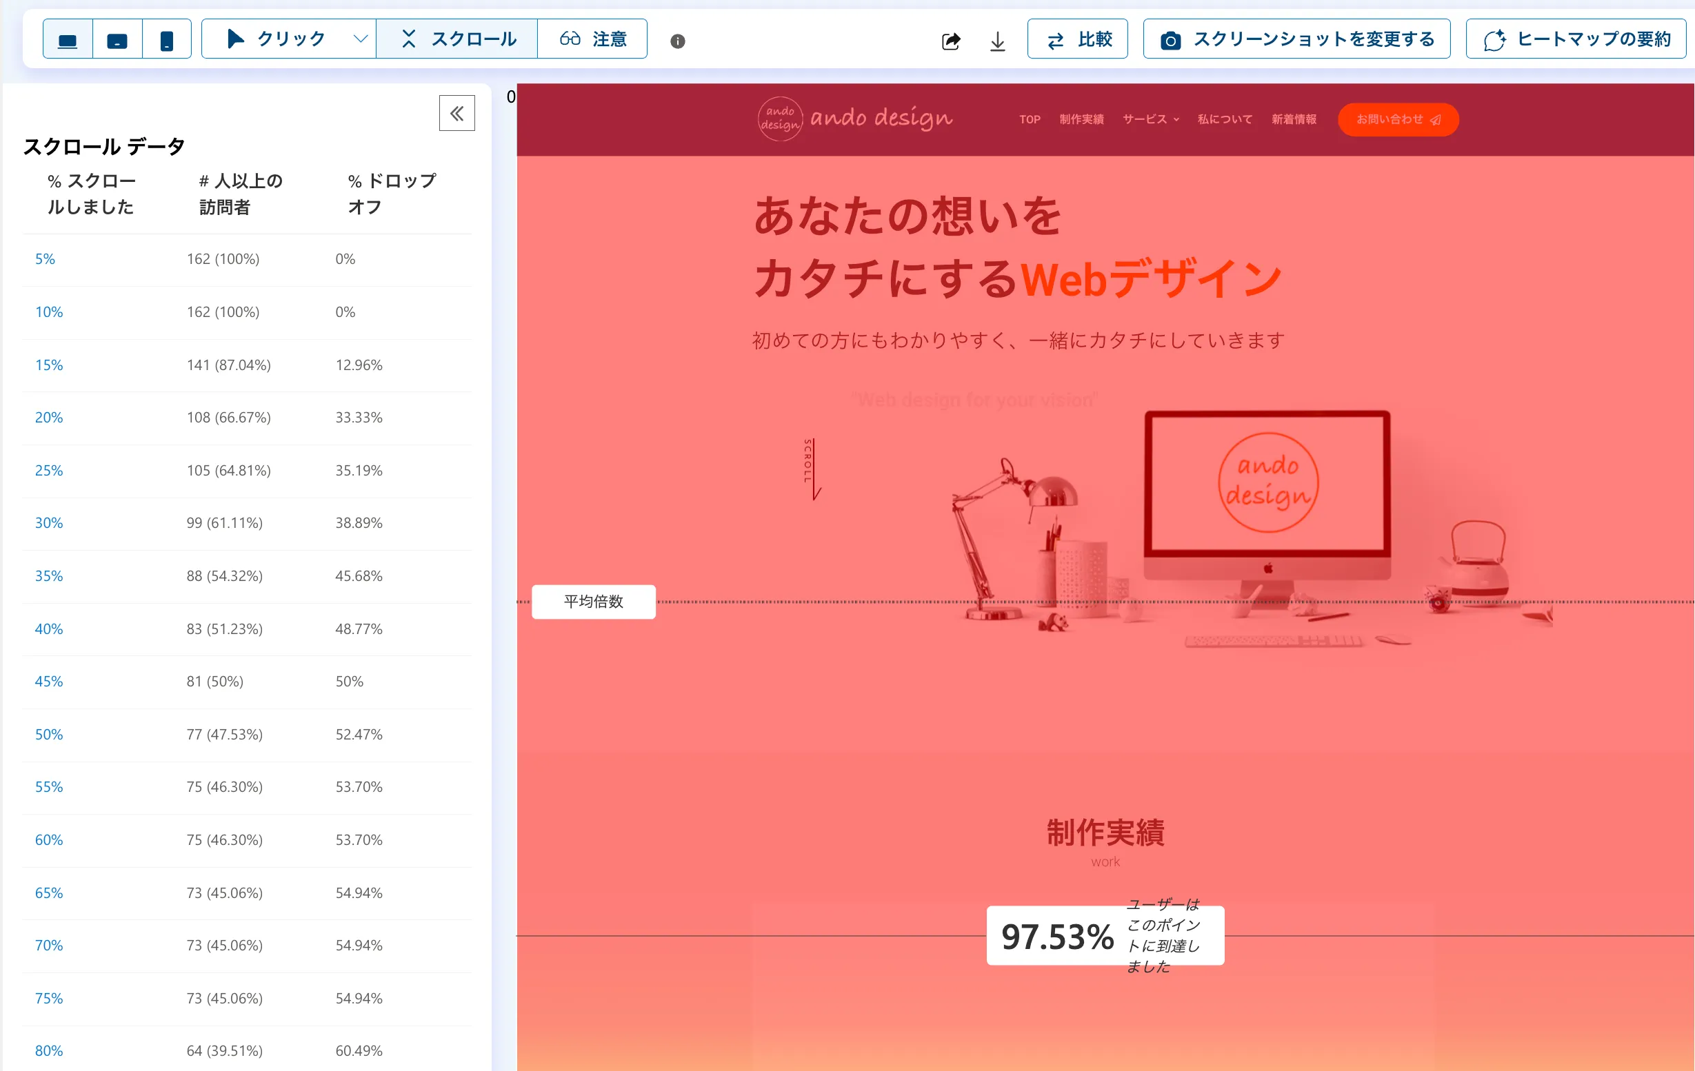Open the ヒートマップの要約 summary
Viewport: 1695px width, 1071px height.
1576,39
